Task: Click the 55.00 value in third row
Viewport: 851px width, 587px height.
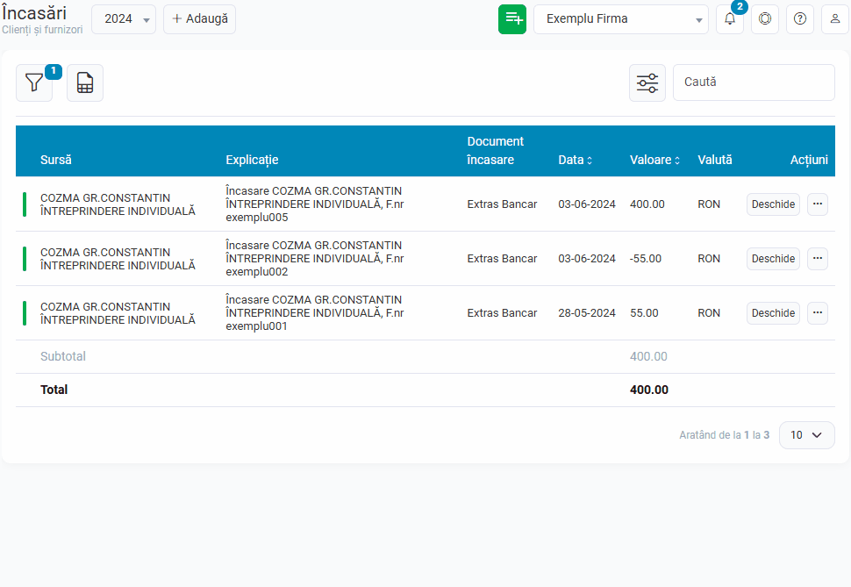Action: tap(644, 312)
